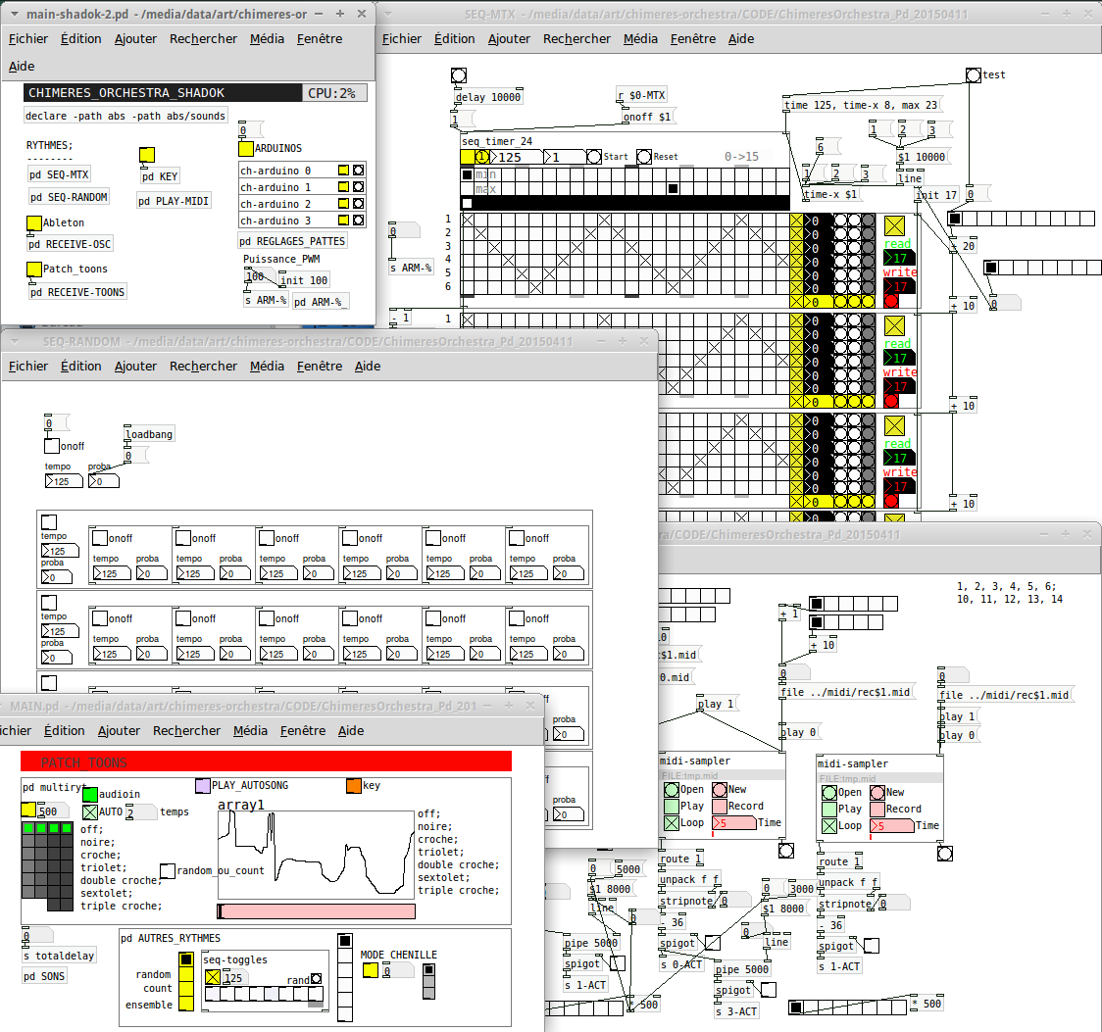Image resolution: width=1102 pixels, height=1032 pixels.
Task: Enable the random_ou_count toggle
Action: point(168,871)
